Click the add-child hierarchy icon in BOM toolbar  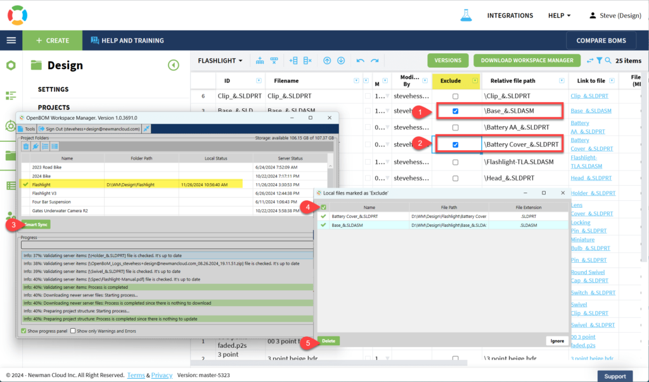click(x=260, y=61)
